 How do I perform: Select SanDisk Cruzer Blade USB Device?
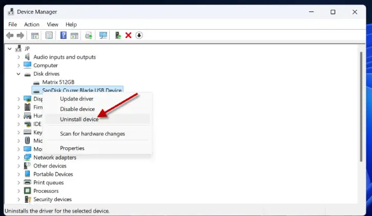pos(77,90)
